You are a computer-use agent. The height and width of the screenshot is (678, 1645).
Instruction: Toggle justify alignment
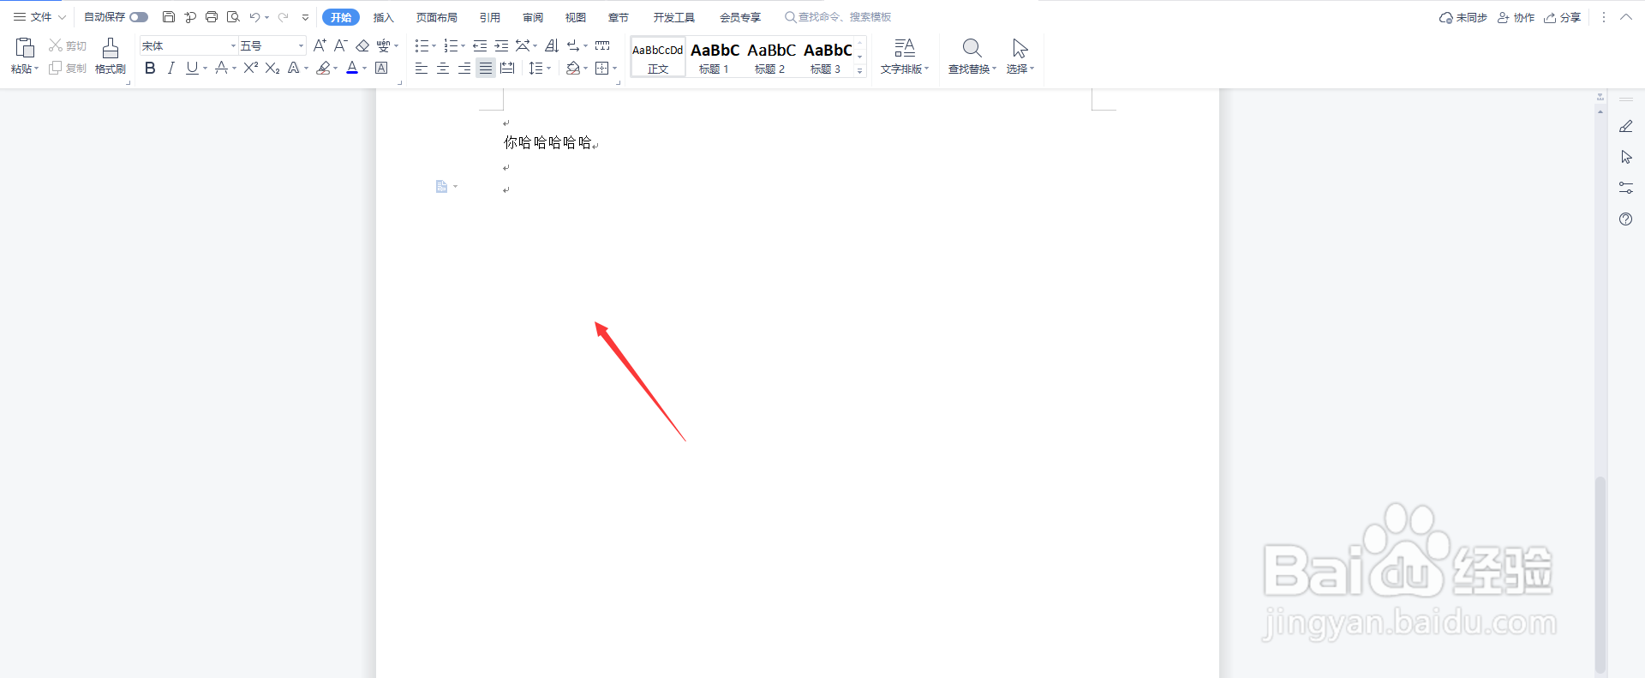[x=486, y=68]
